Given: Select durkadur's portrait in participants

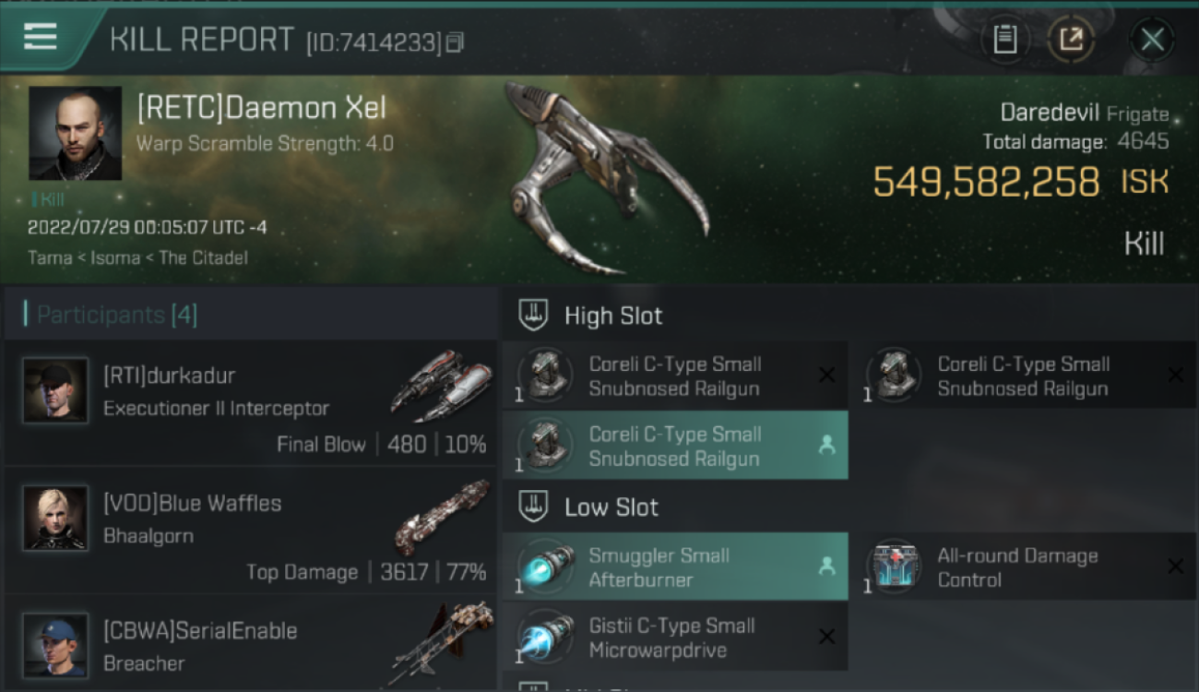Looking at the screenshot, I should (x=55, y=391).
